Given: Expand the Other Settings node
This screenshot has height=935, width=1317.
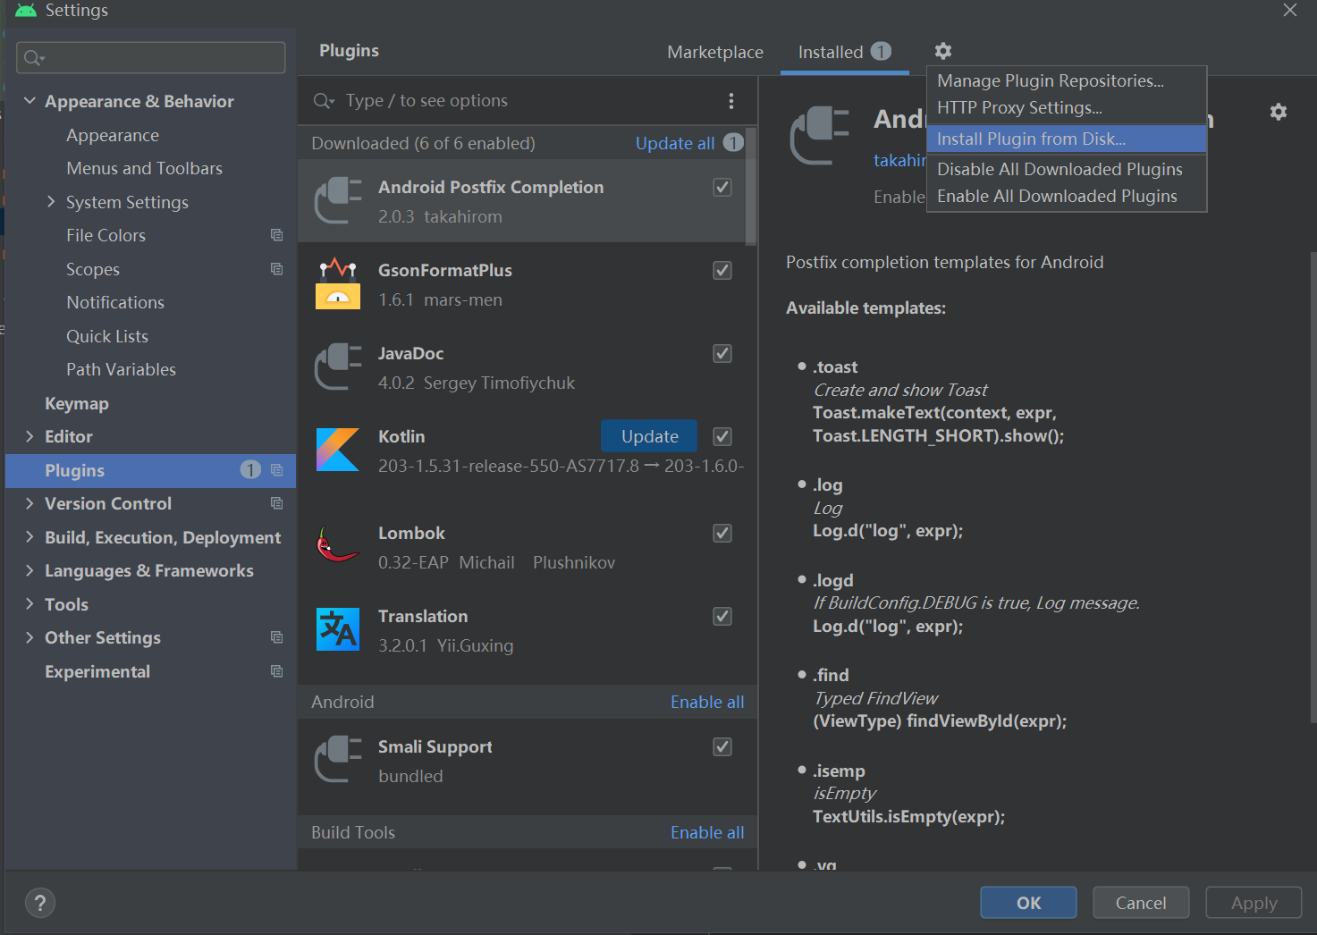Looking at the screenshot, I should (30, 637).
